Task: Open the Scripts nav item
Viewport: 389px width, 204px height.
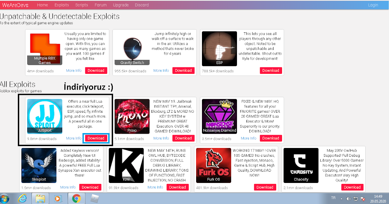Action: 82,5
